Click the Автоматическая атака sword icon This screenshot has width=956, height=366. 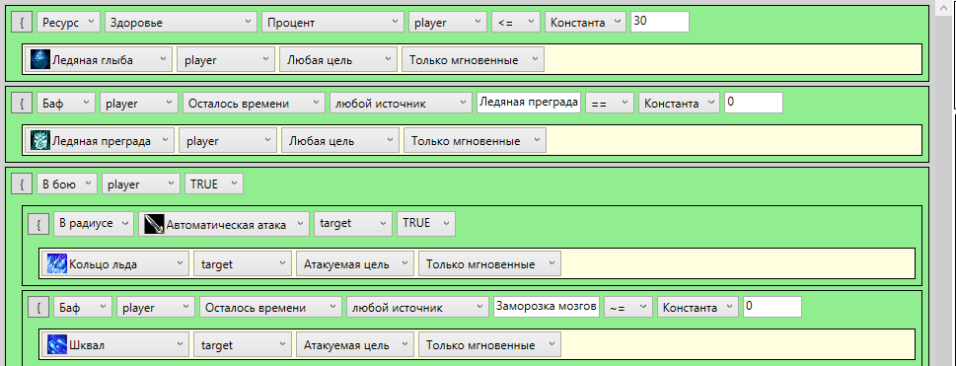point(154,224)
